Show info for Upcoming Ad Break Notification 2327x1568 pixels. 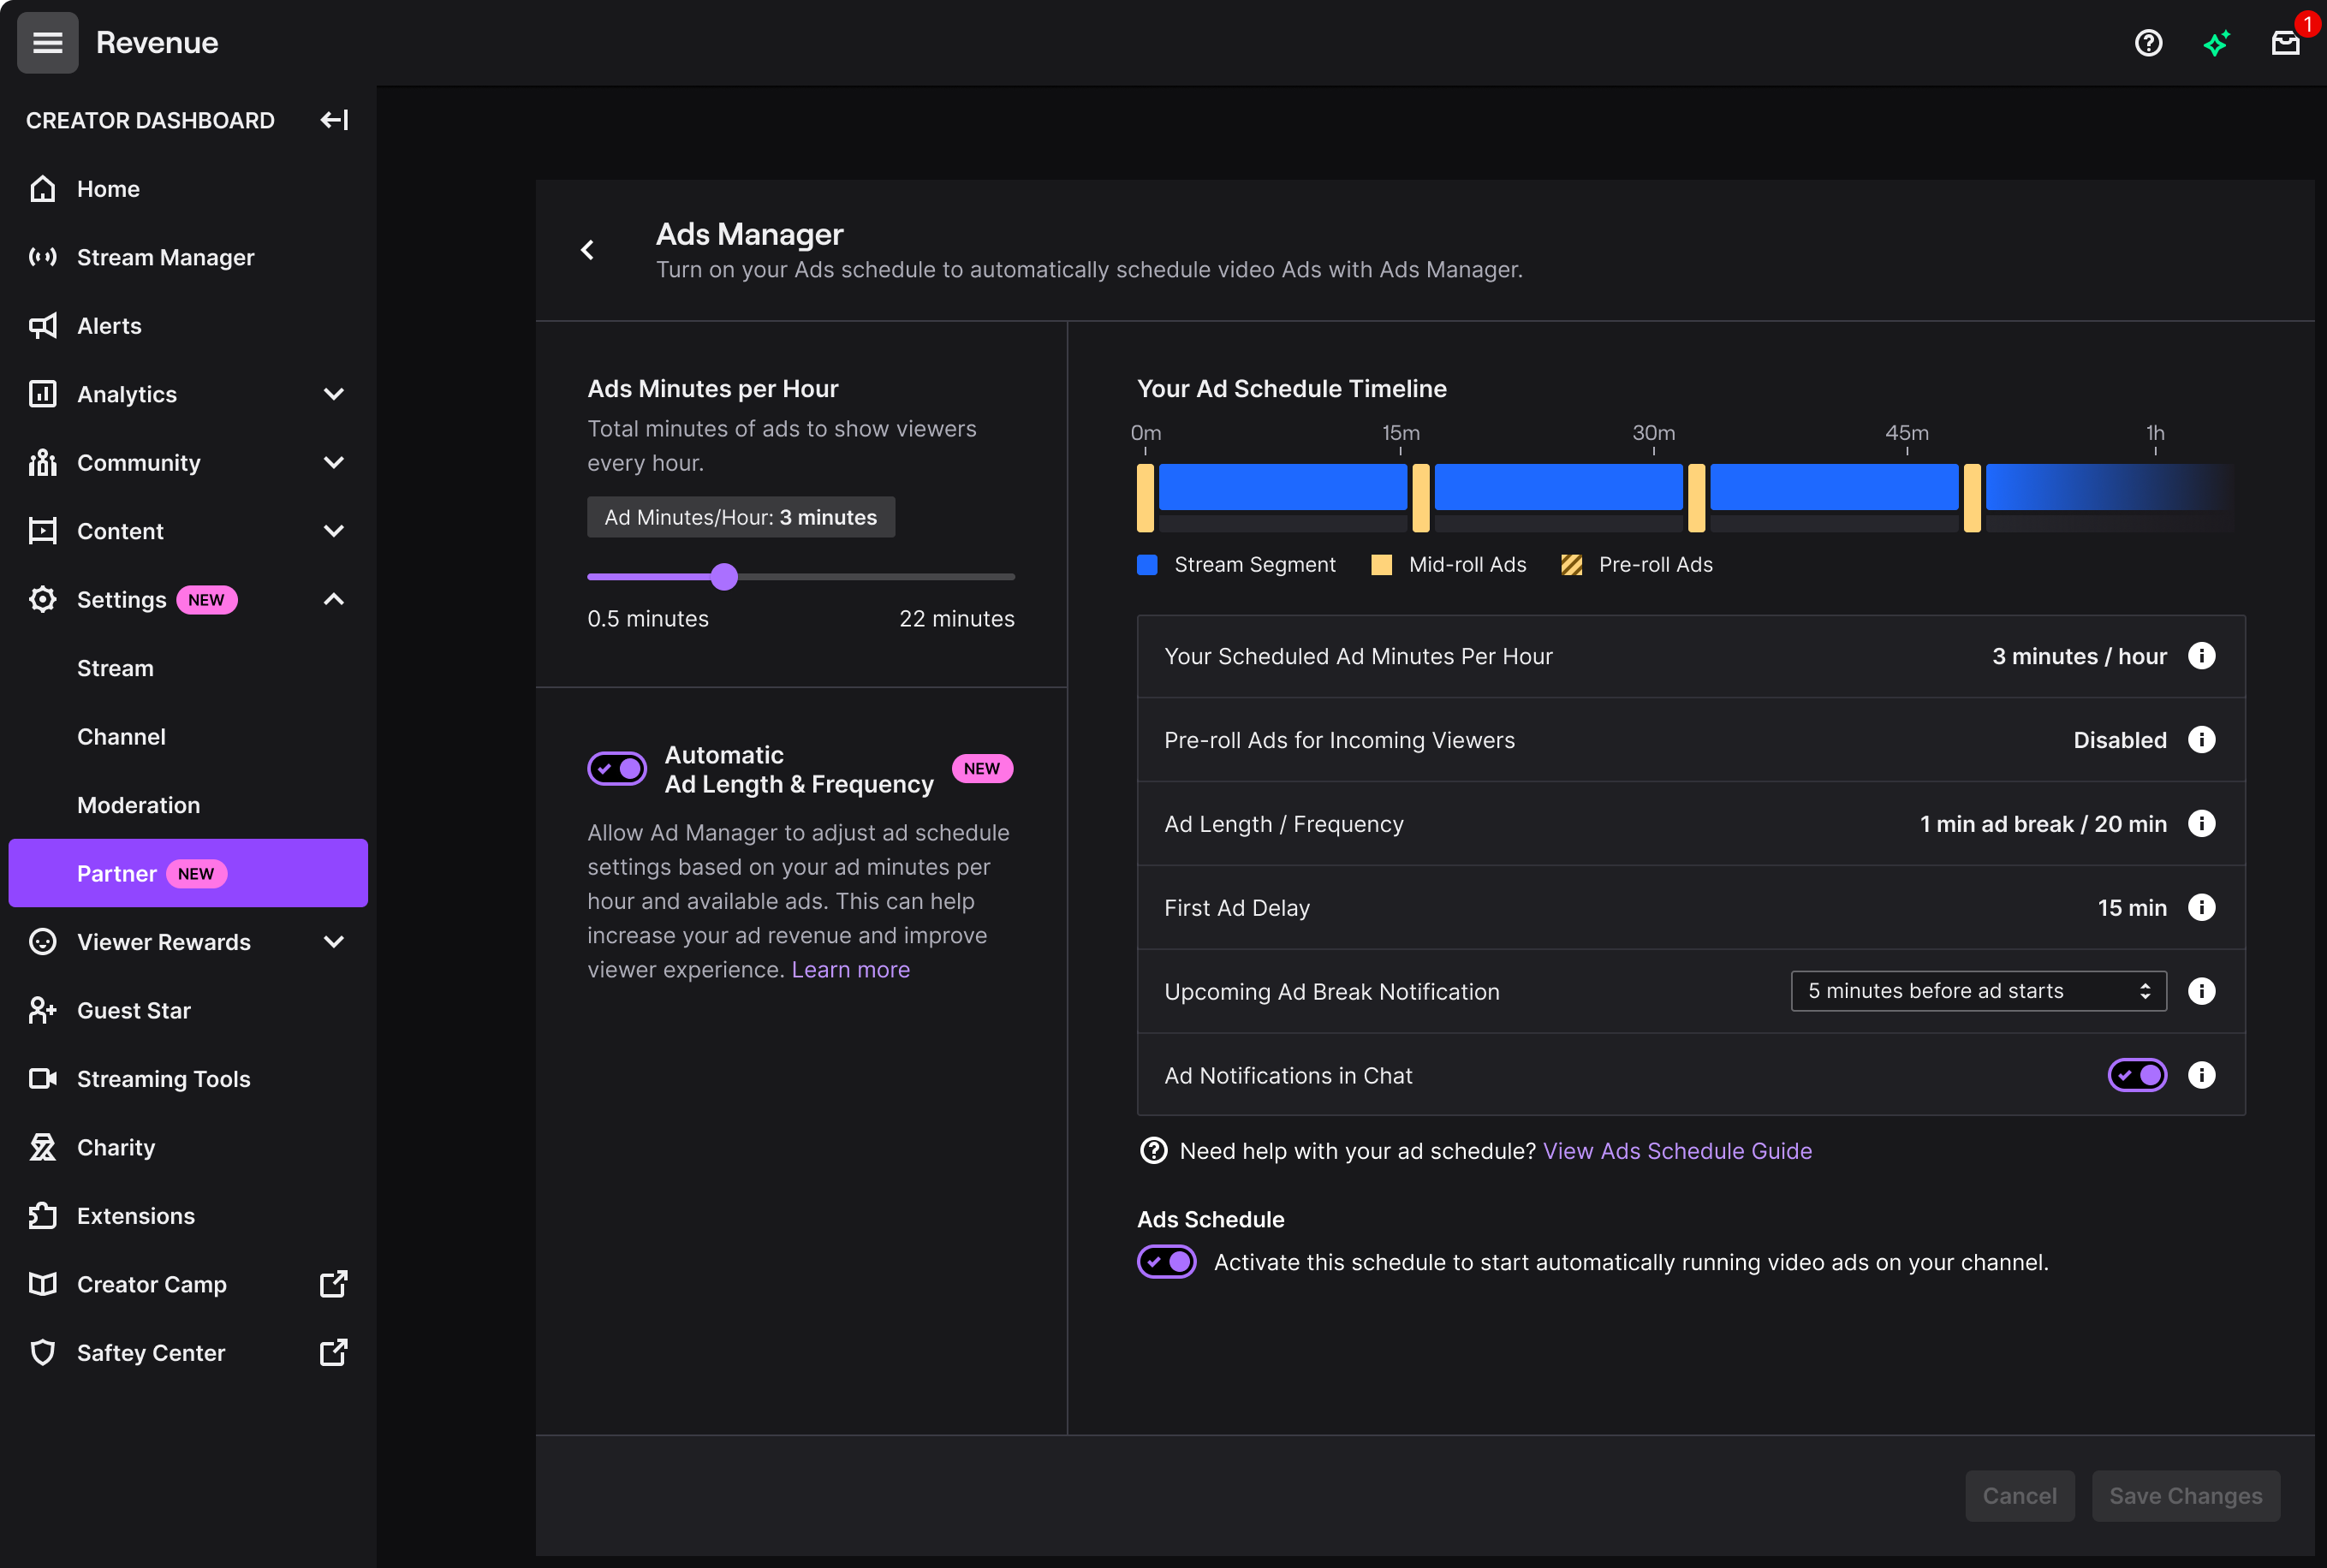tap(2201, 991)
